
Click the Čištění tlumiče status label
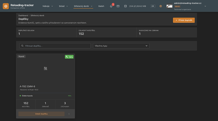(x=27, y=96)
